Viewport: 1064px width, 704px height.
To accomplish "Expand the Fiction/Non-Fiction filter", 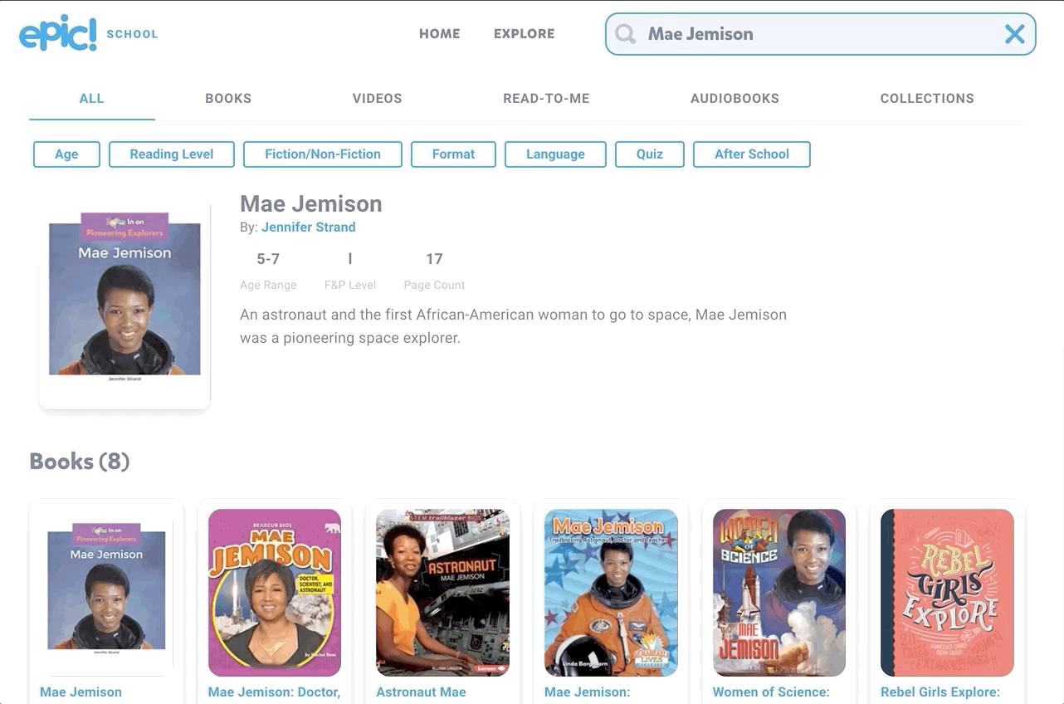I will click(323, 154).
